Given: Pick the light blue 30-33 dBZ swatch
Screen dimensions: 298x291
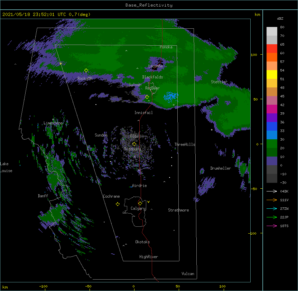Looking at the screenshot, I should click(x=272, y=135).
